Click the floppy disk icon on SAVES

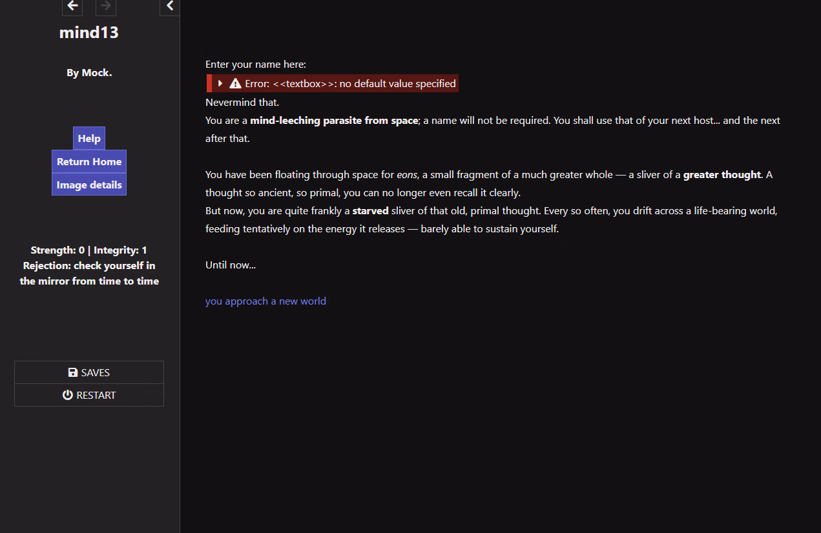click(x=73, y=372)
